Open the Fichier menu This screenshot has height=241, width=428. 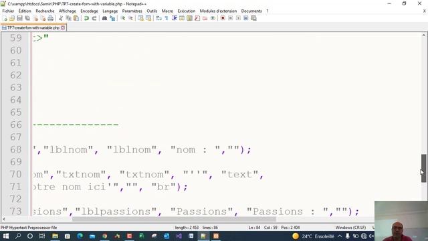pos(8,11)
